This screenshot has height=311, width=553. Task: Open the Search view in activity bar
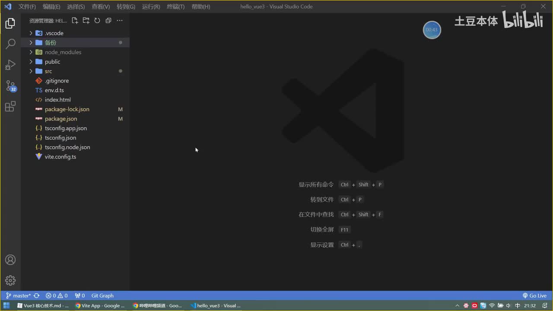coord(10,44)
